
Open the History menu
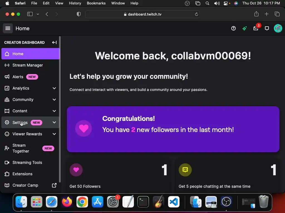pos(75,3)
